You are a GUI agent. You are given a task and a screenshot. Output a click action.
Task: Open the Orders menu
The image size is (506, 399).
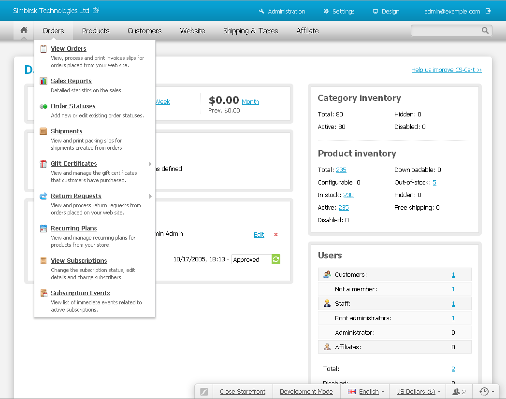pos(53,30)
